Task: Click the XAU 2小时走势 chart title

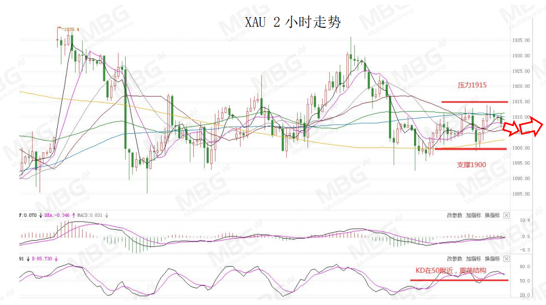Action: pyautogui.click(x=292, y=22)
